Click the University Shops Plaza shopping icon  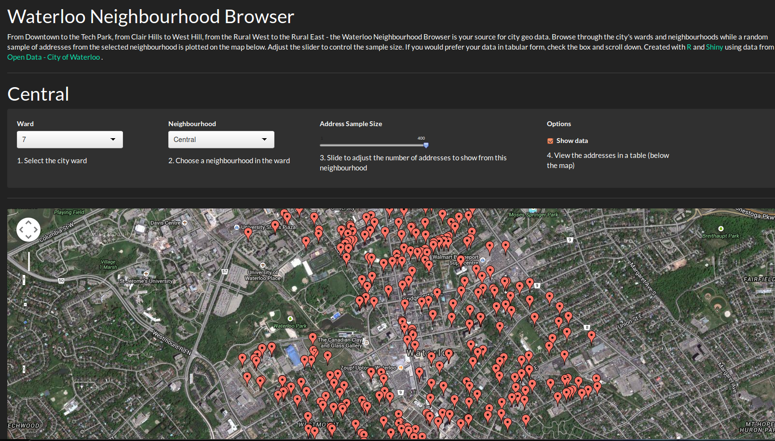pos(237,227)
